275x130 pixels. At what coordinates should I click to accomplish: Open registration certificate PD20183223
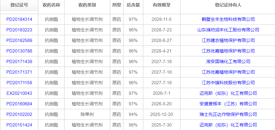[19, 30]
